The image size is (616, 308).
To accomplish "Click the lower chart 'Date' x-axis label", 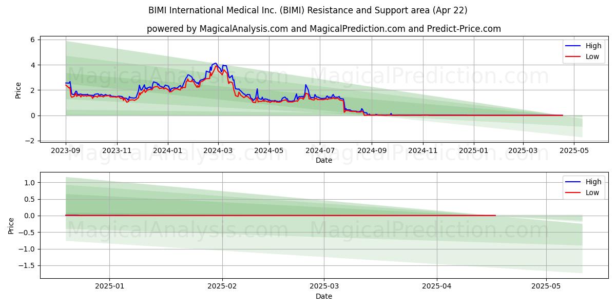I will [324, 296].
